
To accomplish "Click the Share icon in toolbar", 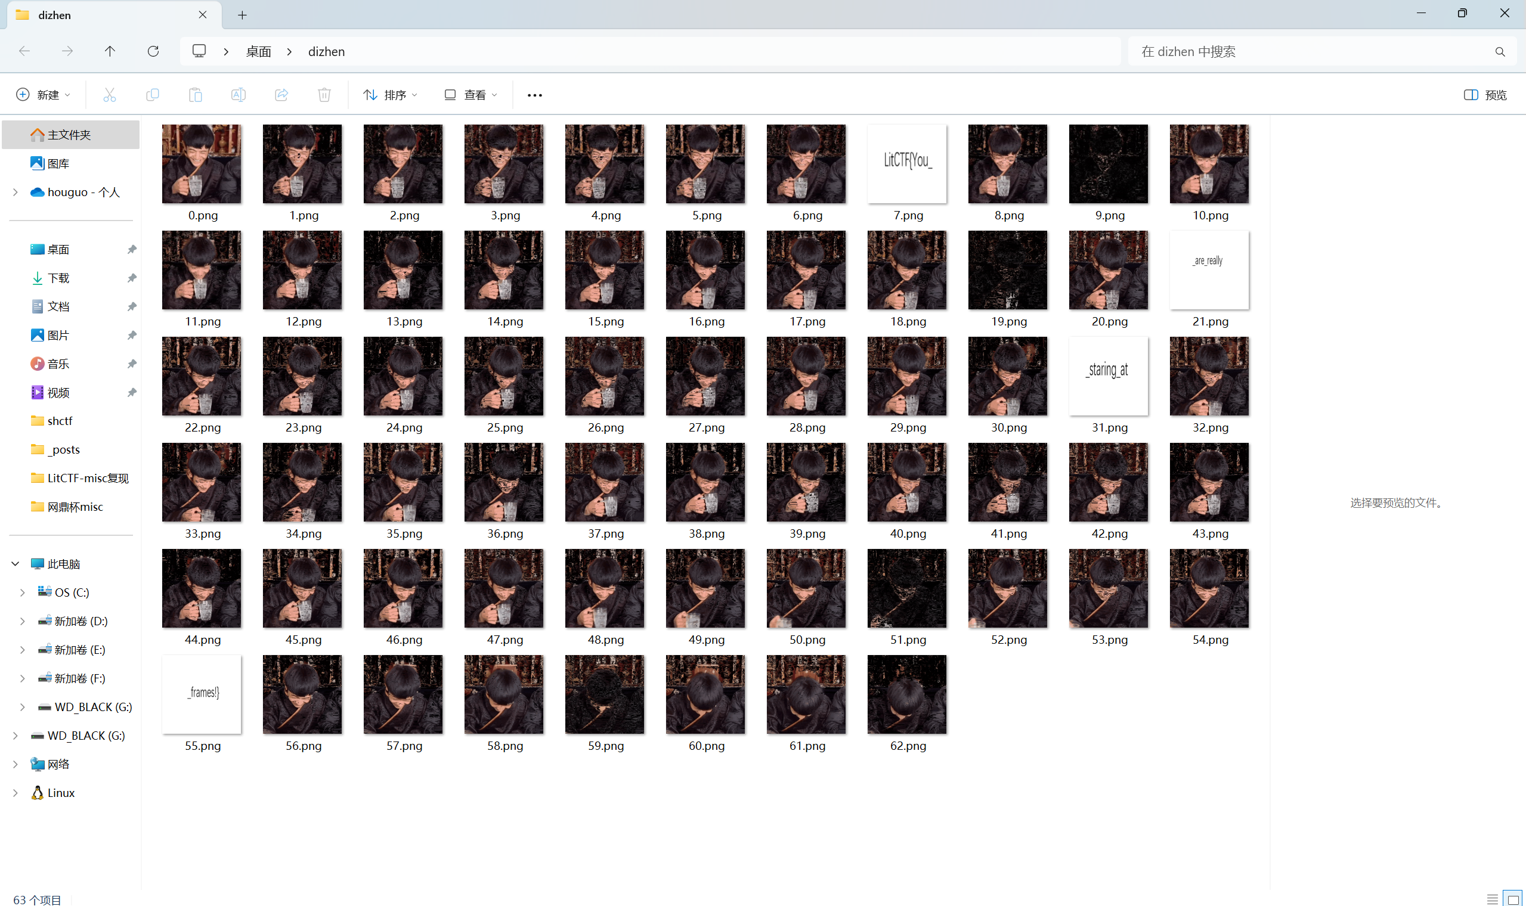I will (x=281, y=95).
